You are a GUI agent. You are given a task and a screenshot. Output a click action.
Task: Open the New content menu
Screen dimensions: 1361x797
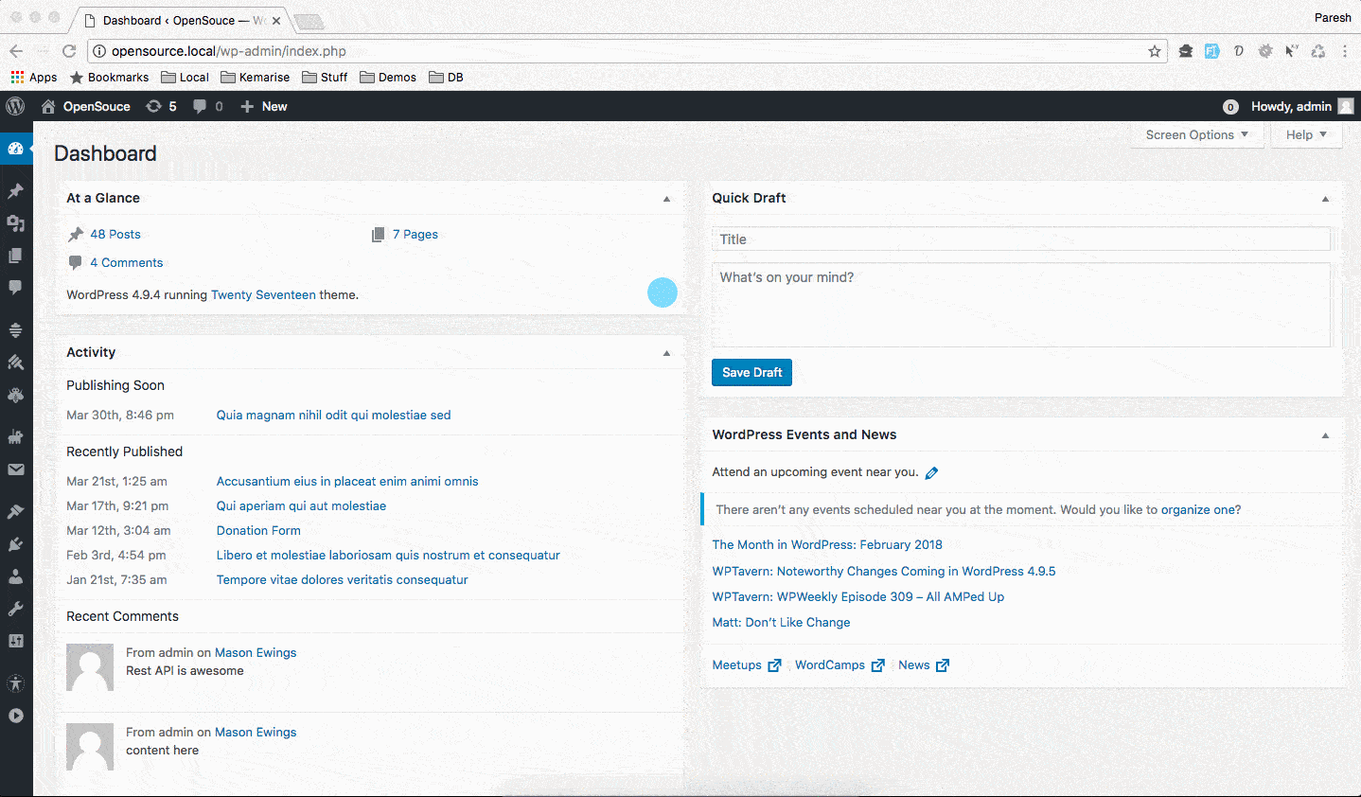point(264,106)
